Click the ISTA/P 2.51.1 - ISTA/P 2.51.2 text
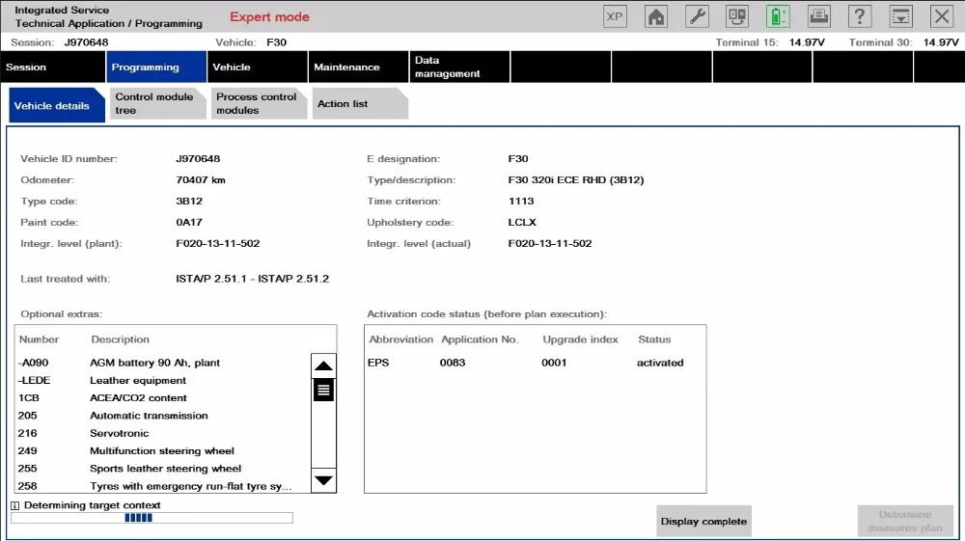The width and height of the screenshot is (965, 541). coord(252,279)
